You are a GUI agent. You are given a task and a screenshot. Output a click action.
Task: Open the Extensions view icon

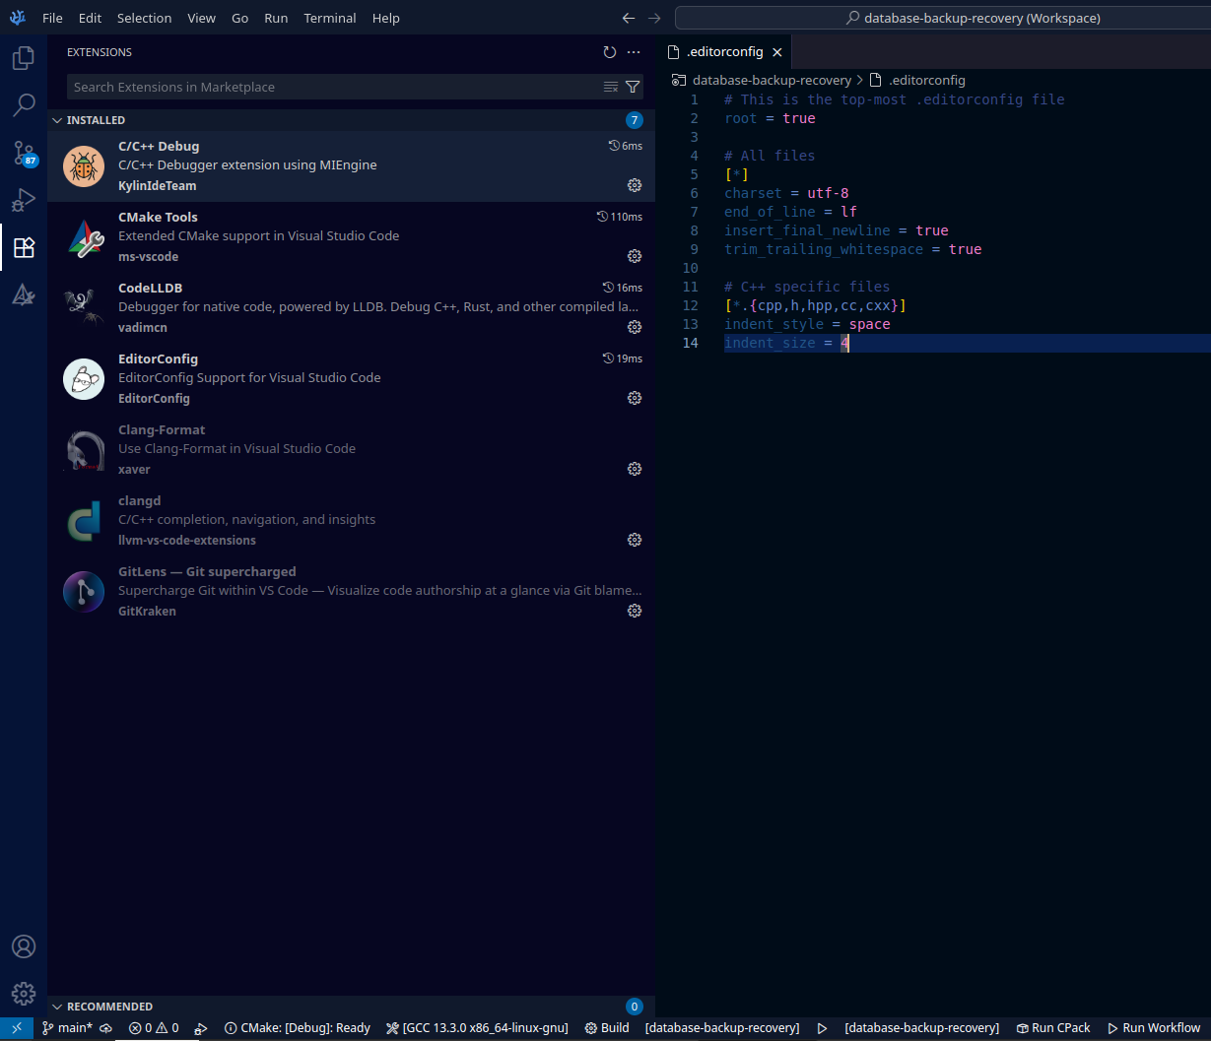click(x=24, y=247)
